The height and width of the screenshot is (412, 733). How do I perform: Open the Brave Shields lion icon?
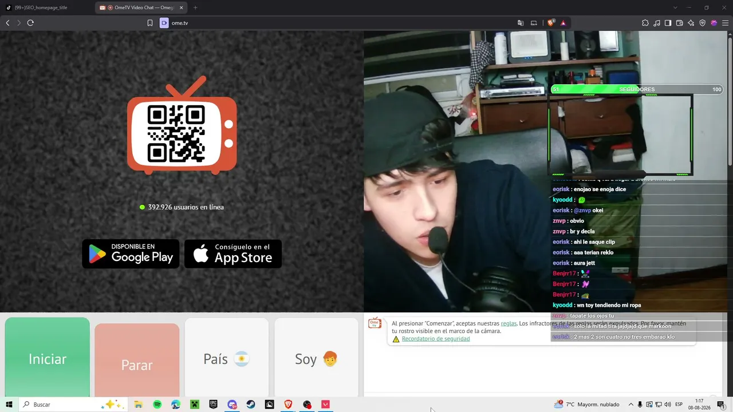pyautogui.click(x=551, y=23)
